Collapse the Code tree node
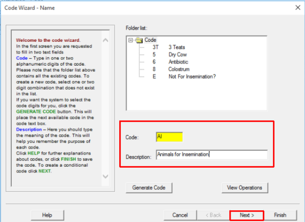Image resolution: width=305 pixels, height=222 pixels. 131,40
